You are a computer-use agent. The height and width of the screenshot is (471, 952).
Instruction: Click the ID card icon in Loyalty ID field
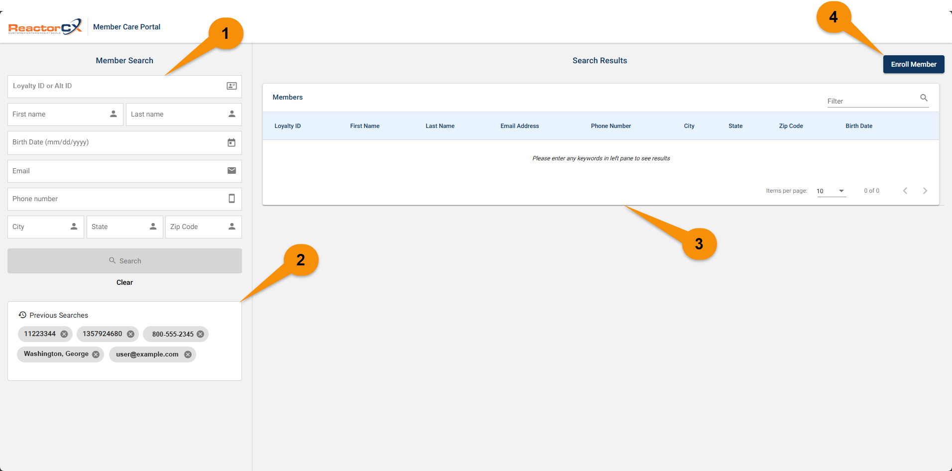click(232, 86)
